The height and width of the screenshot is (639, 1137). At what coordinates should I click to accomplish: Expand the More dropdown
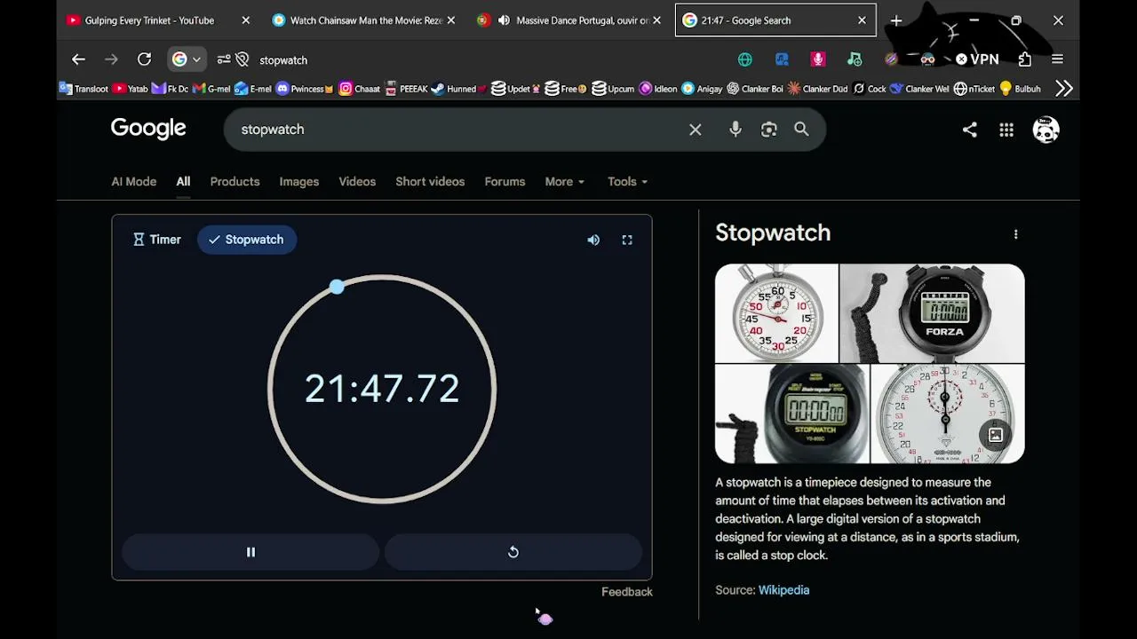565,181
